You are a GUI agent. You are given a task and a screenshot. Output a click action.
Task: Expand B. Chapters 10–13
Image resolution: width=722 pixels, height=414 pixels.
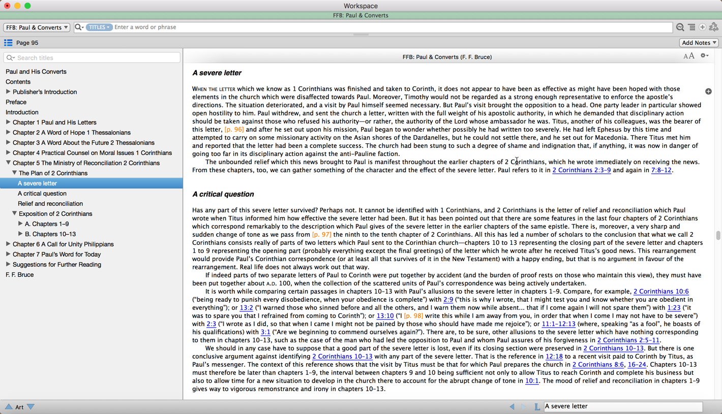(x=20, y=234)
